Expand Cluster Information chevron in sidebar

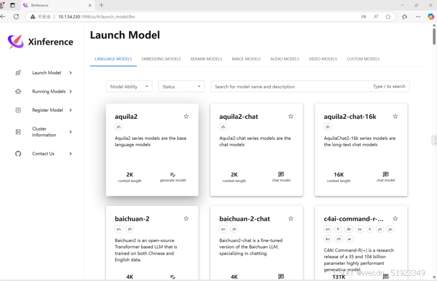pyautogui.click(x=71, y=132)
